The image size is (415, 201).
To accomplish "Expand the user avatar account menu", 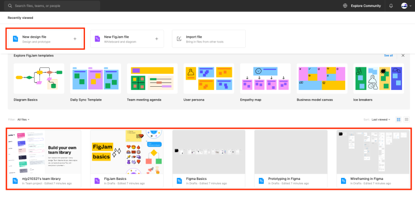I will tap(406, 6).
